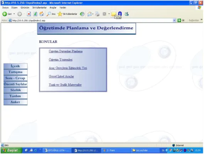Open the Görünüm menu
204x154 pixels.
25,8
